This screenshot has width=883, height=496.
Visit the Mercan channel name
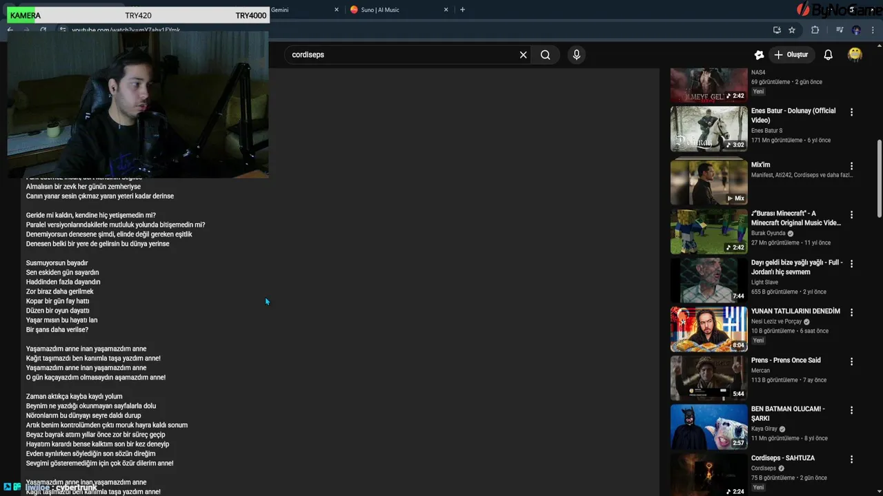click(760, 371)
